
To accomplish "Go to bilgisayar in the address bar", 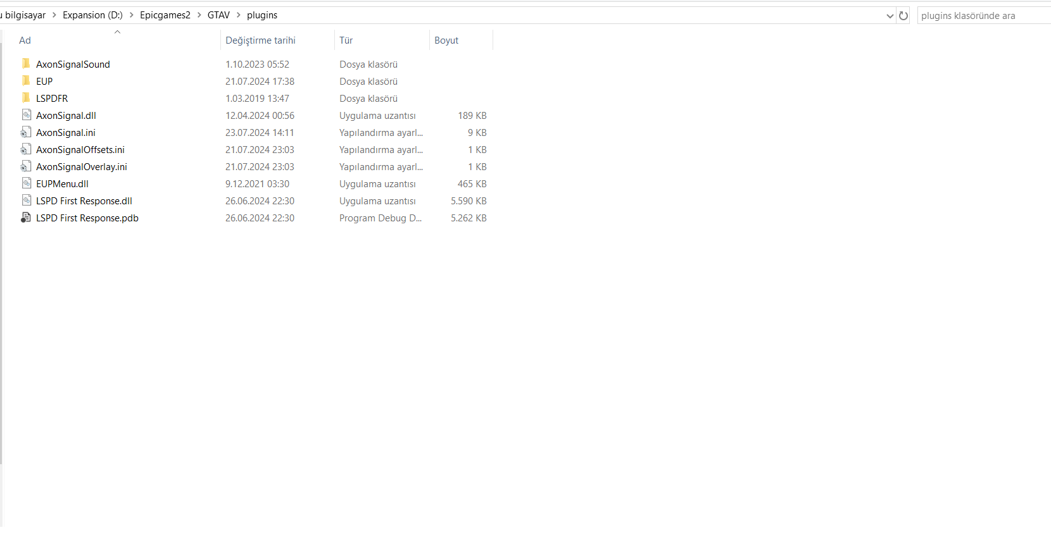I will (x=24, y=15).
